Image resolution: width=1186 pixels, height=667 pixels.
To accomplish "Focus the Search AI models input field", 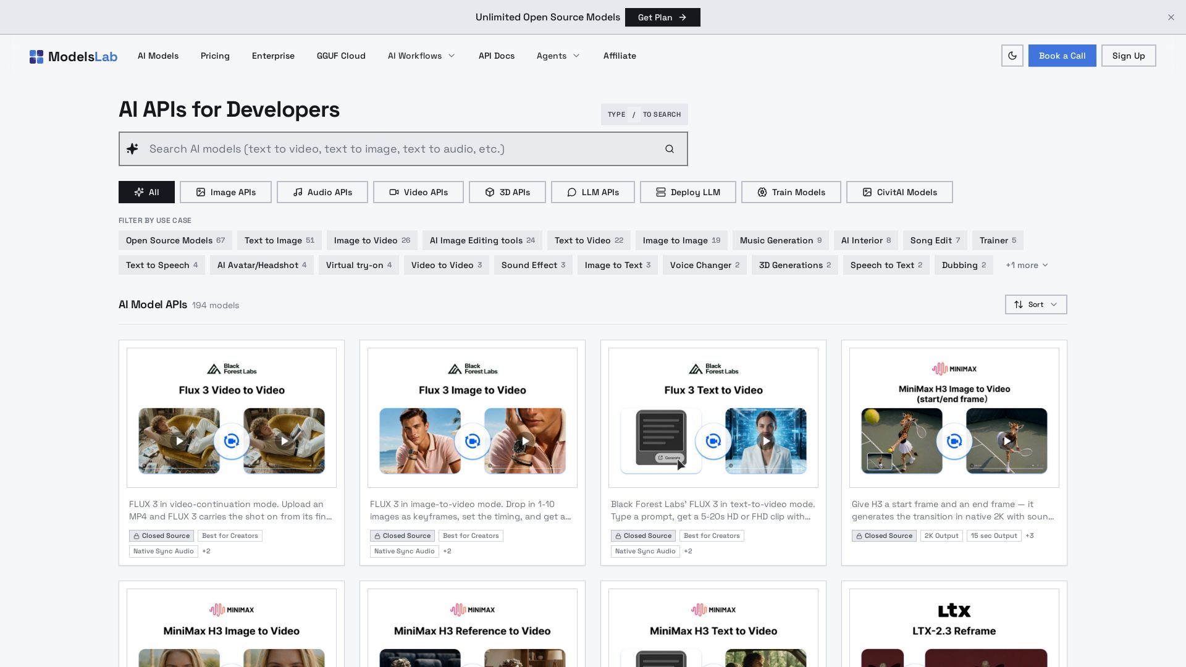I will pyautogui.click(x=403, y=149).
